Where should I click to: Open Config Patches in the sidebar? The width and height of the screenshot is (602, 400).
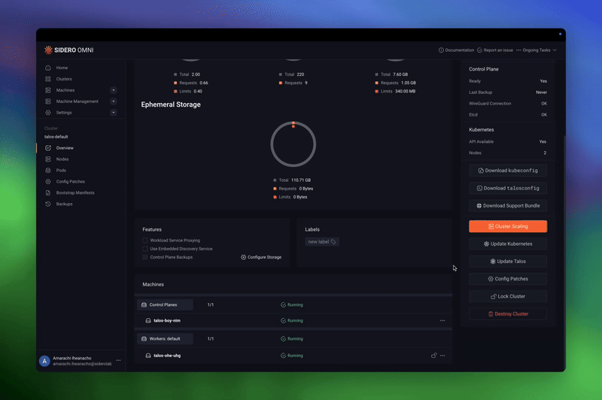[72, 182]
